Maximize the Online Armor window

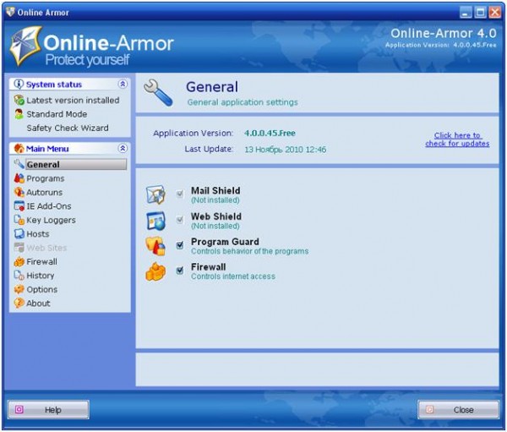(x=480, y=13)
